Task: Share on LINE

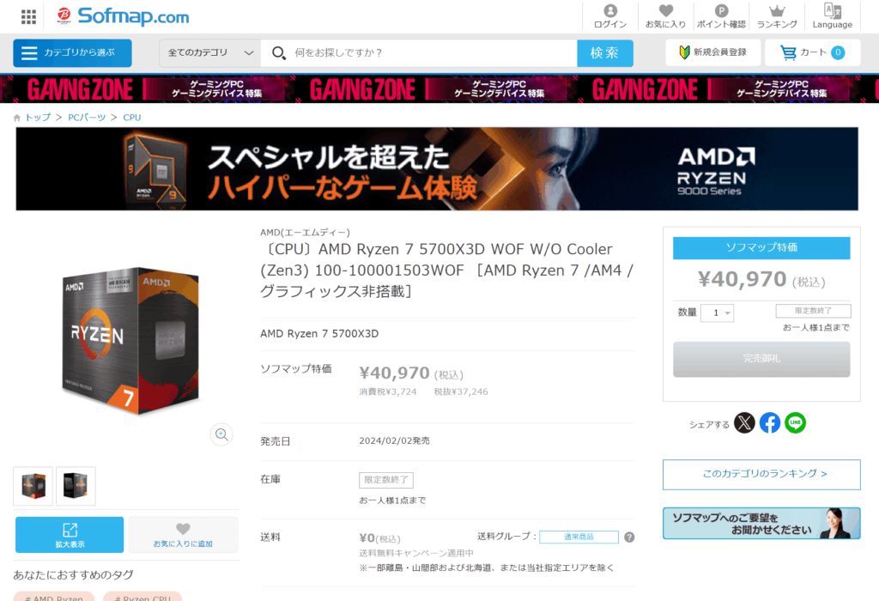Action: (x=795, y=422)
